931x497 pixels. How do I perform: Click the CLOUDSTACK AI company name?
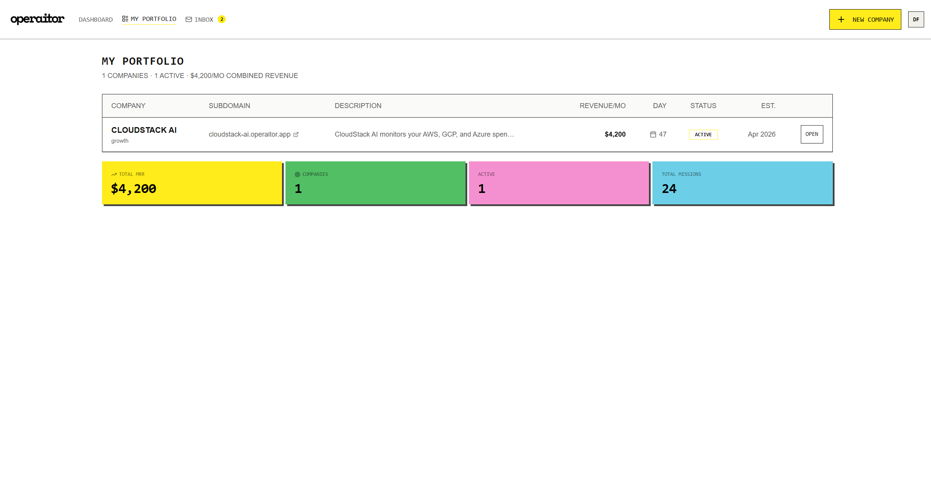pyautogui.click(x=144, y=130)
